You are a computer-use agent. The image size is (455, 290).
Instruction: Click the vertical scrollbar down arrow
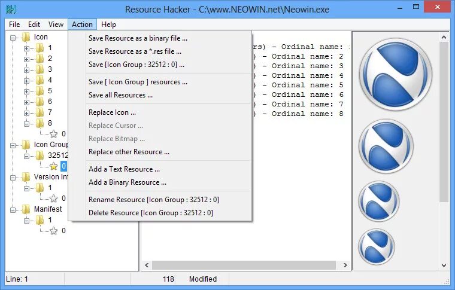[444, 265]
